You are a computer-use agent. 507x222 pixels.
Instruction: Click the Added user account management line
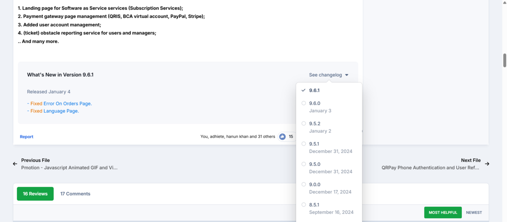59,25
